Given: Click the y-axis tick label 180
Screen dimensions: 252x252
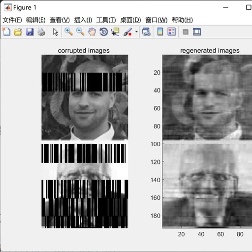Looking at the screenshot, I should [156, 216].
